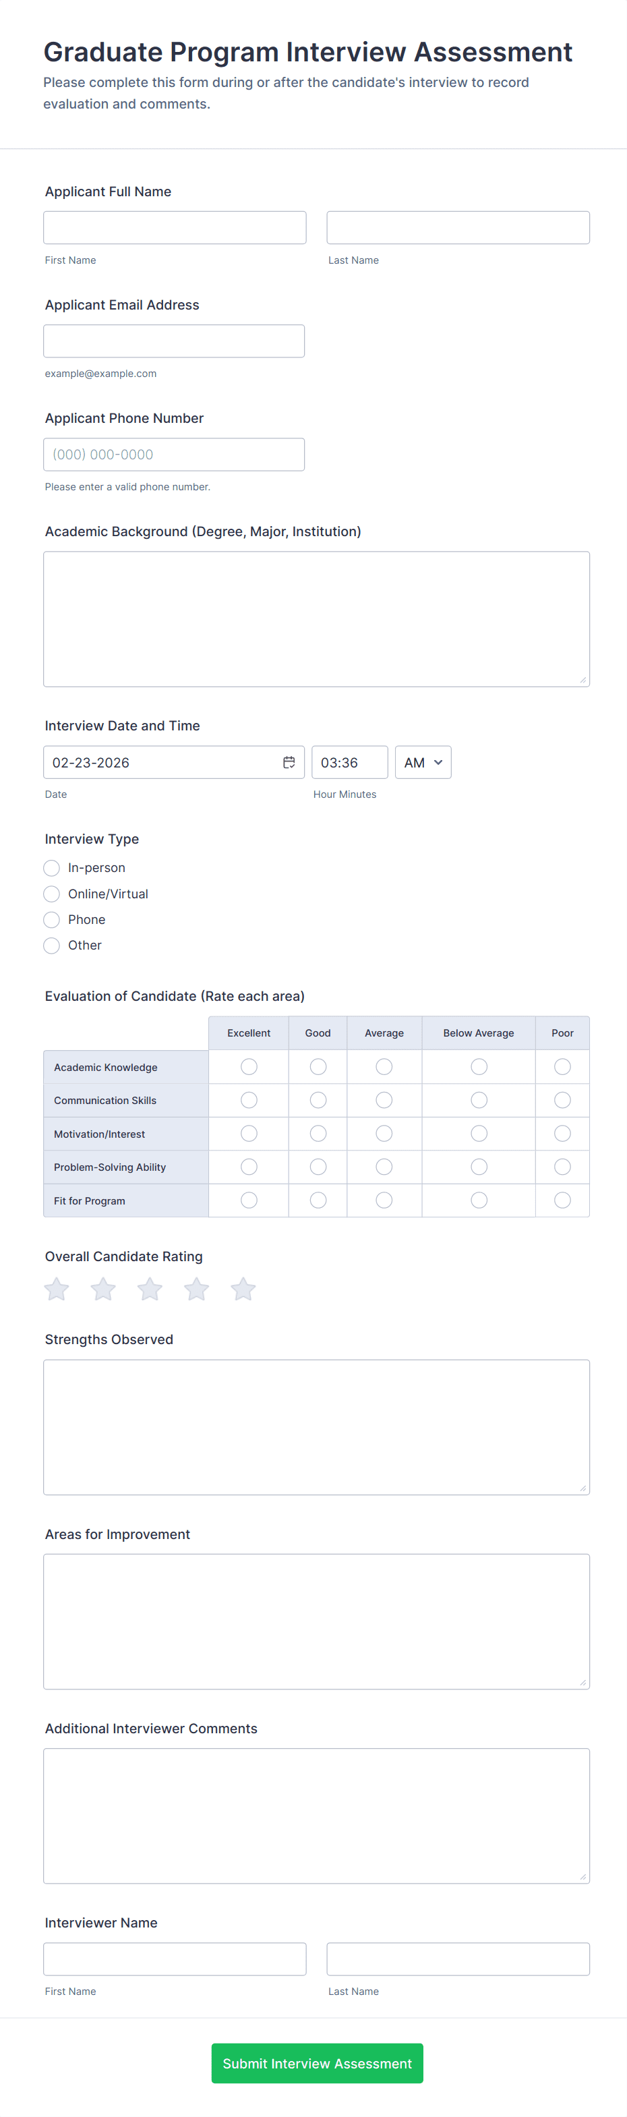Open the AM/PM dropdown
Viewport: 627px width, 2117px height.
pos(423,763)
